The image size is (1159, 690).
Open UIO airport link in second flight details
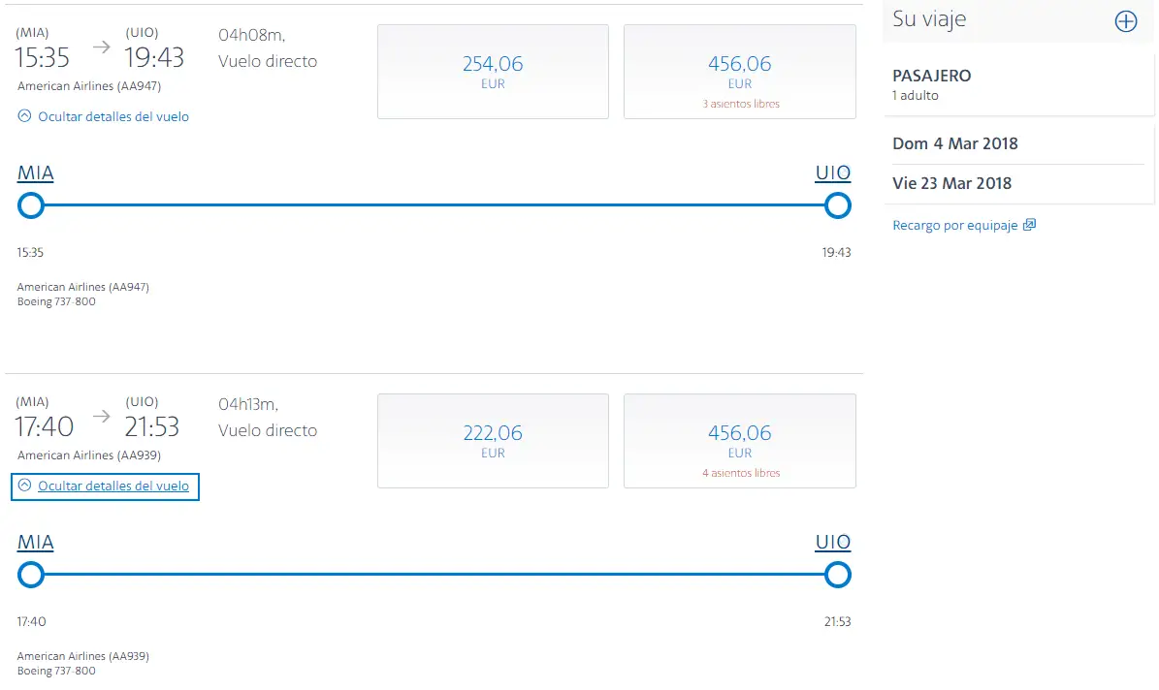tap(833, 543)
